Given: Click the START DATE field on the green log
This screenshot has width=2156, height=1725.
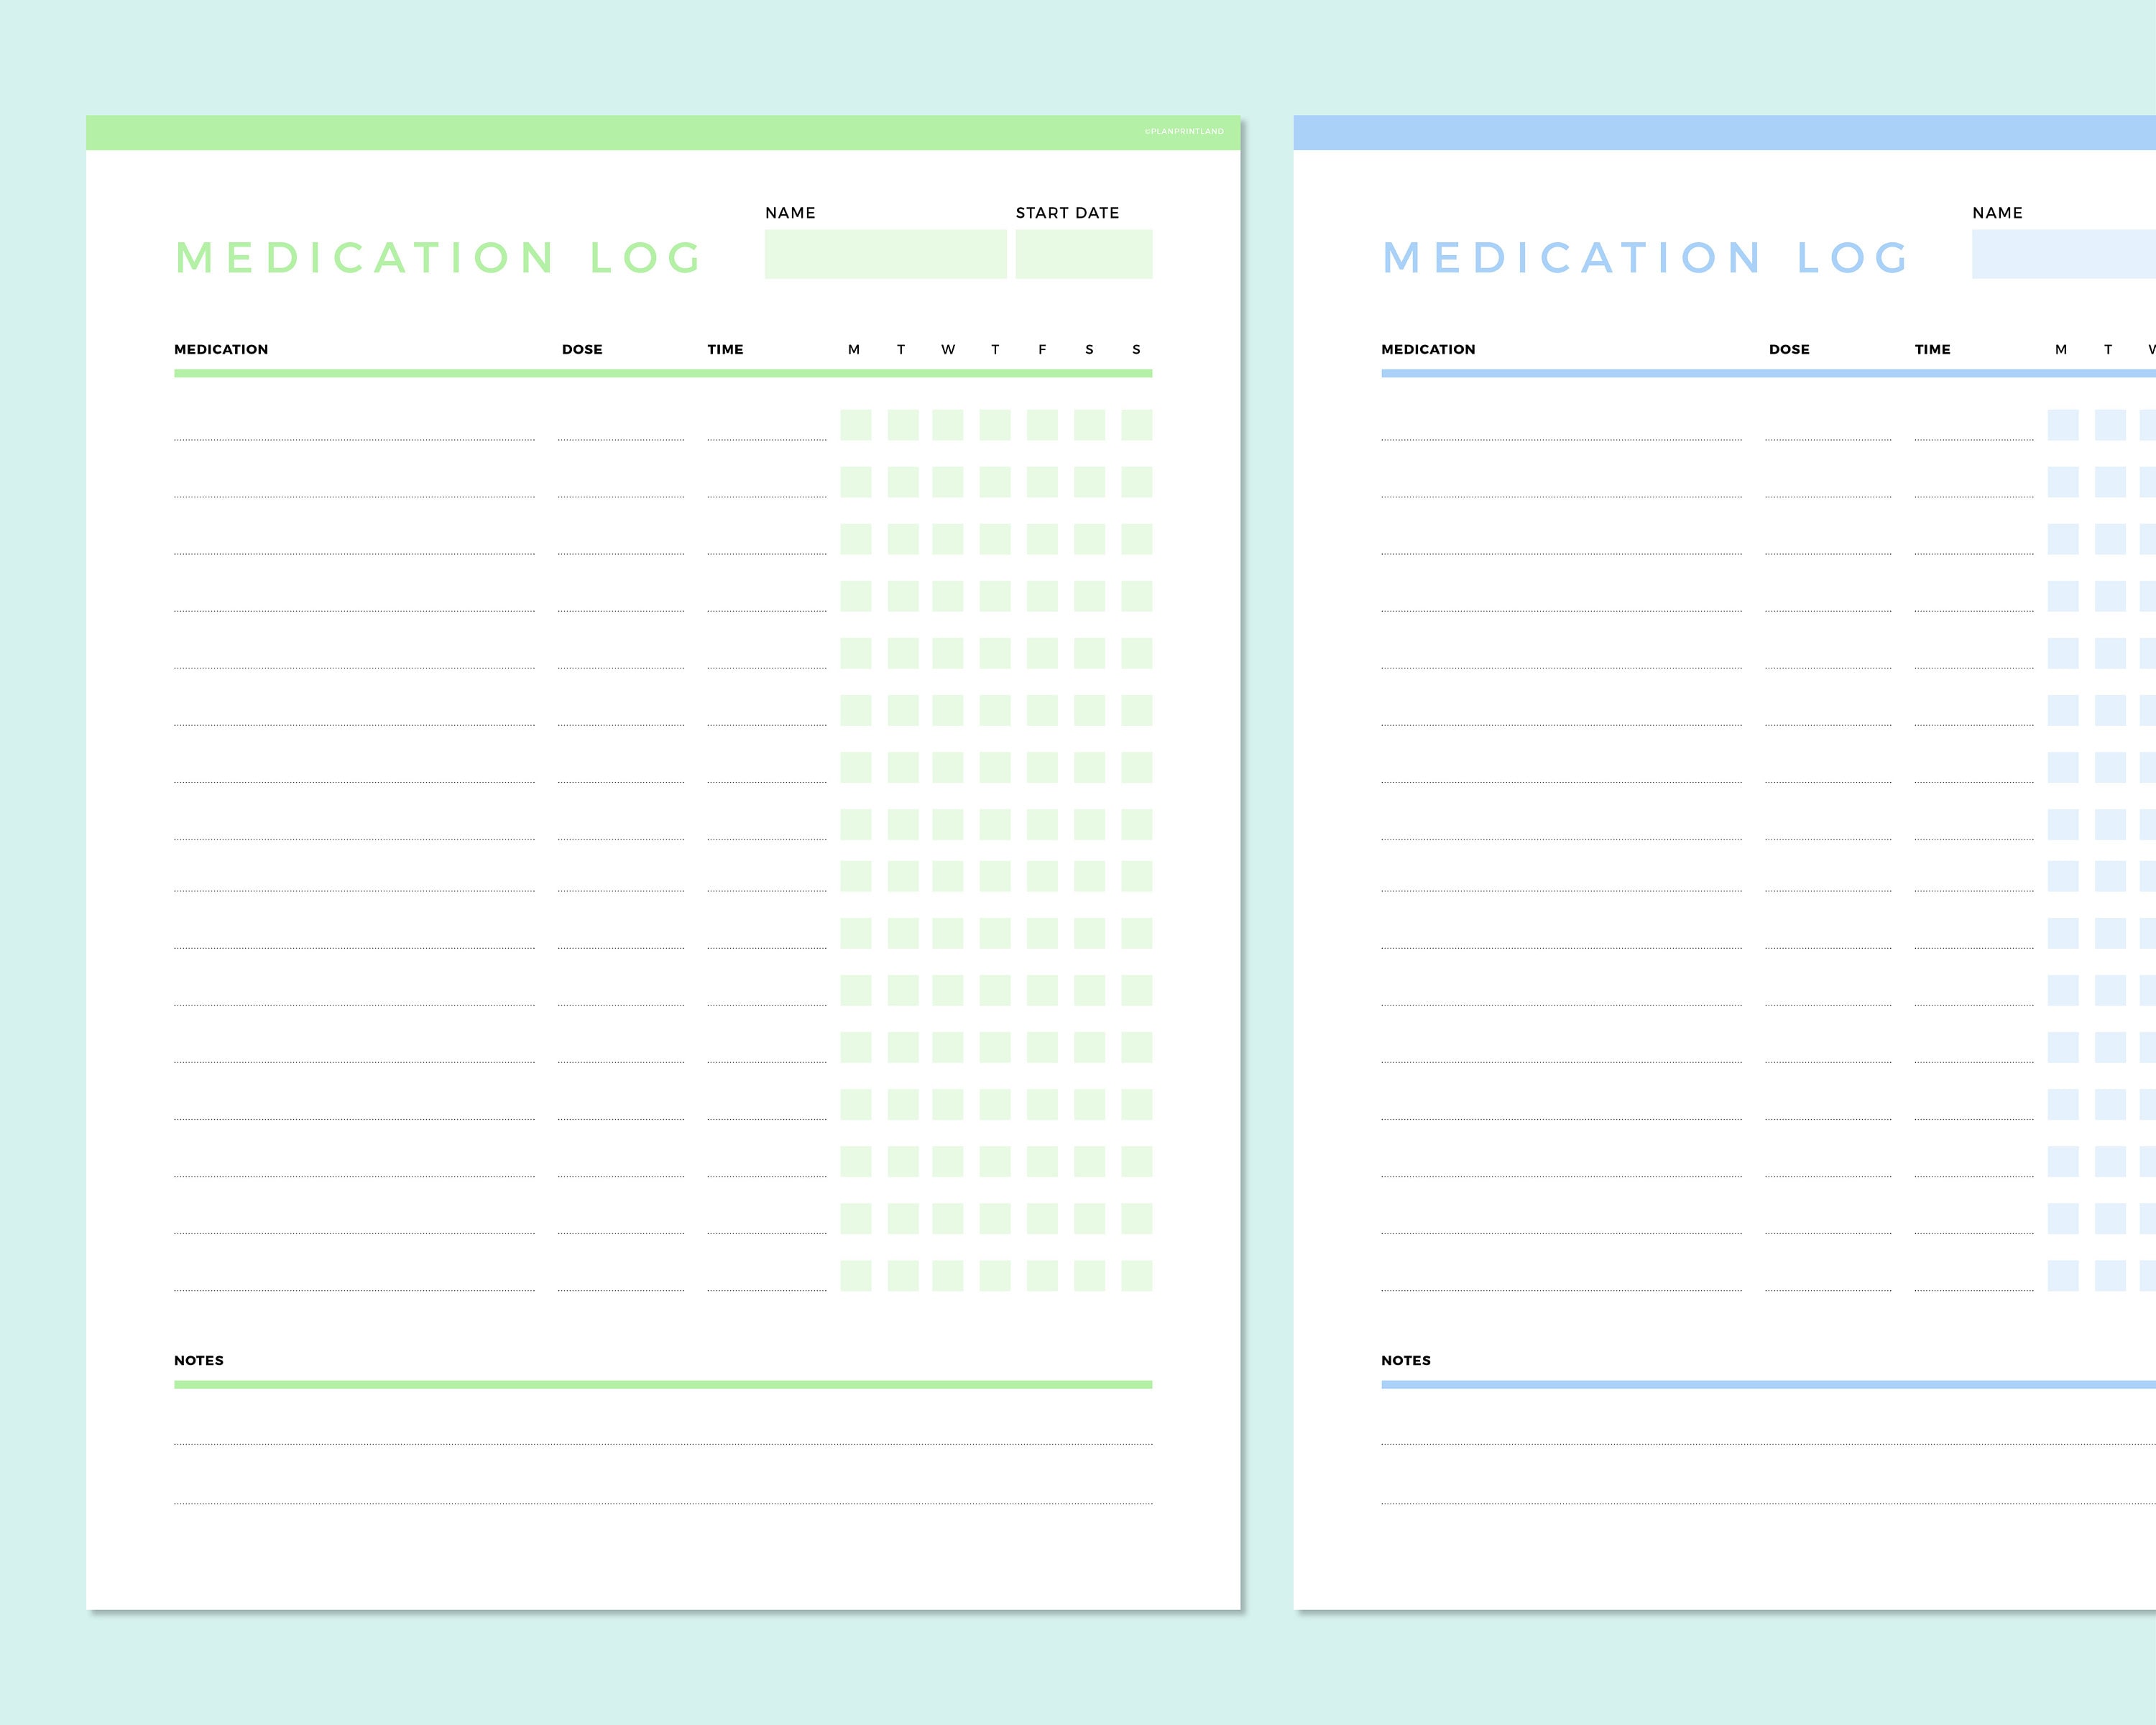Looking at the screenshot, I should [x=1084, y=255].
